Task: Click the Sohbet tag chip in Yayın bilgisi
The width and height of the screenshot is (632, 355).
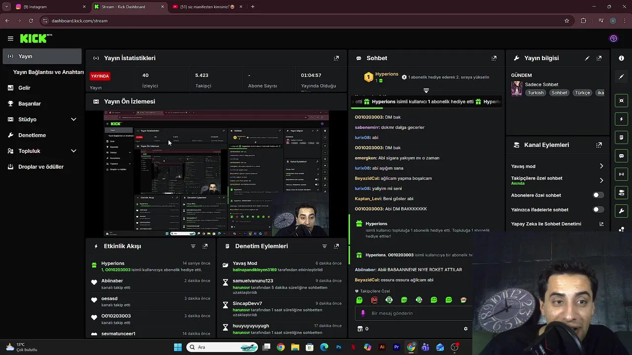Action: tap(559, 93)
